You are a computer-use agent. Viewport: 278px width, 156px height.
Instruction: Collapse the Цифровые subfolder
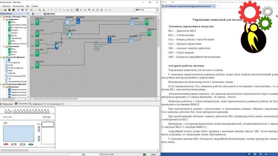coord(4,19)
